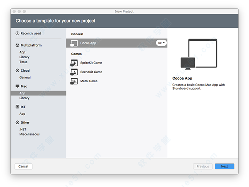Click the Next button
This screenshot has height=187, width=249.
tap(225, 166)
